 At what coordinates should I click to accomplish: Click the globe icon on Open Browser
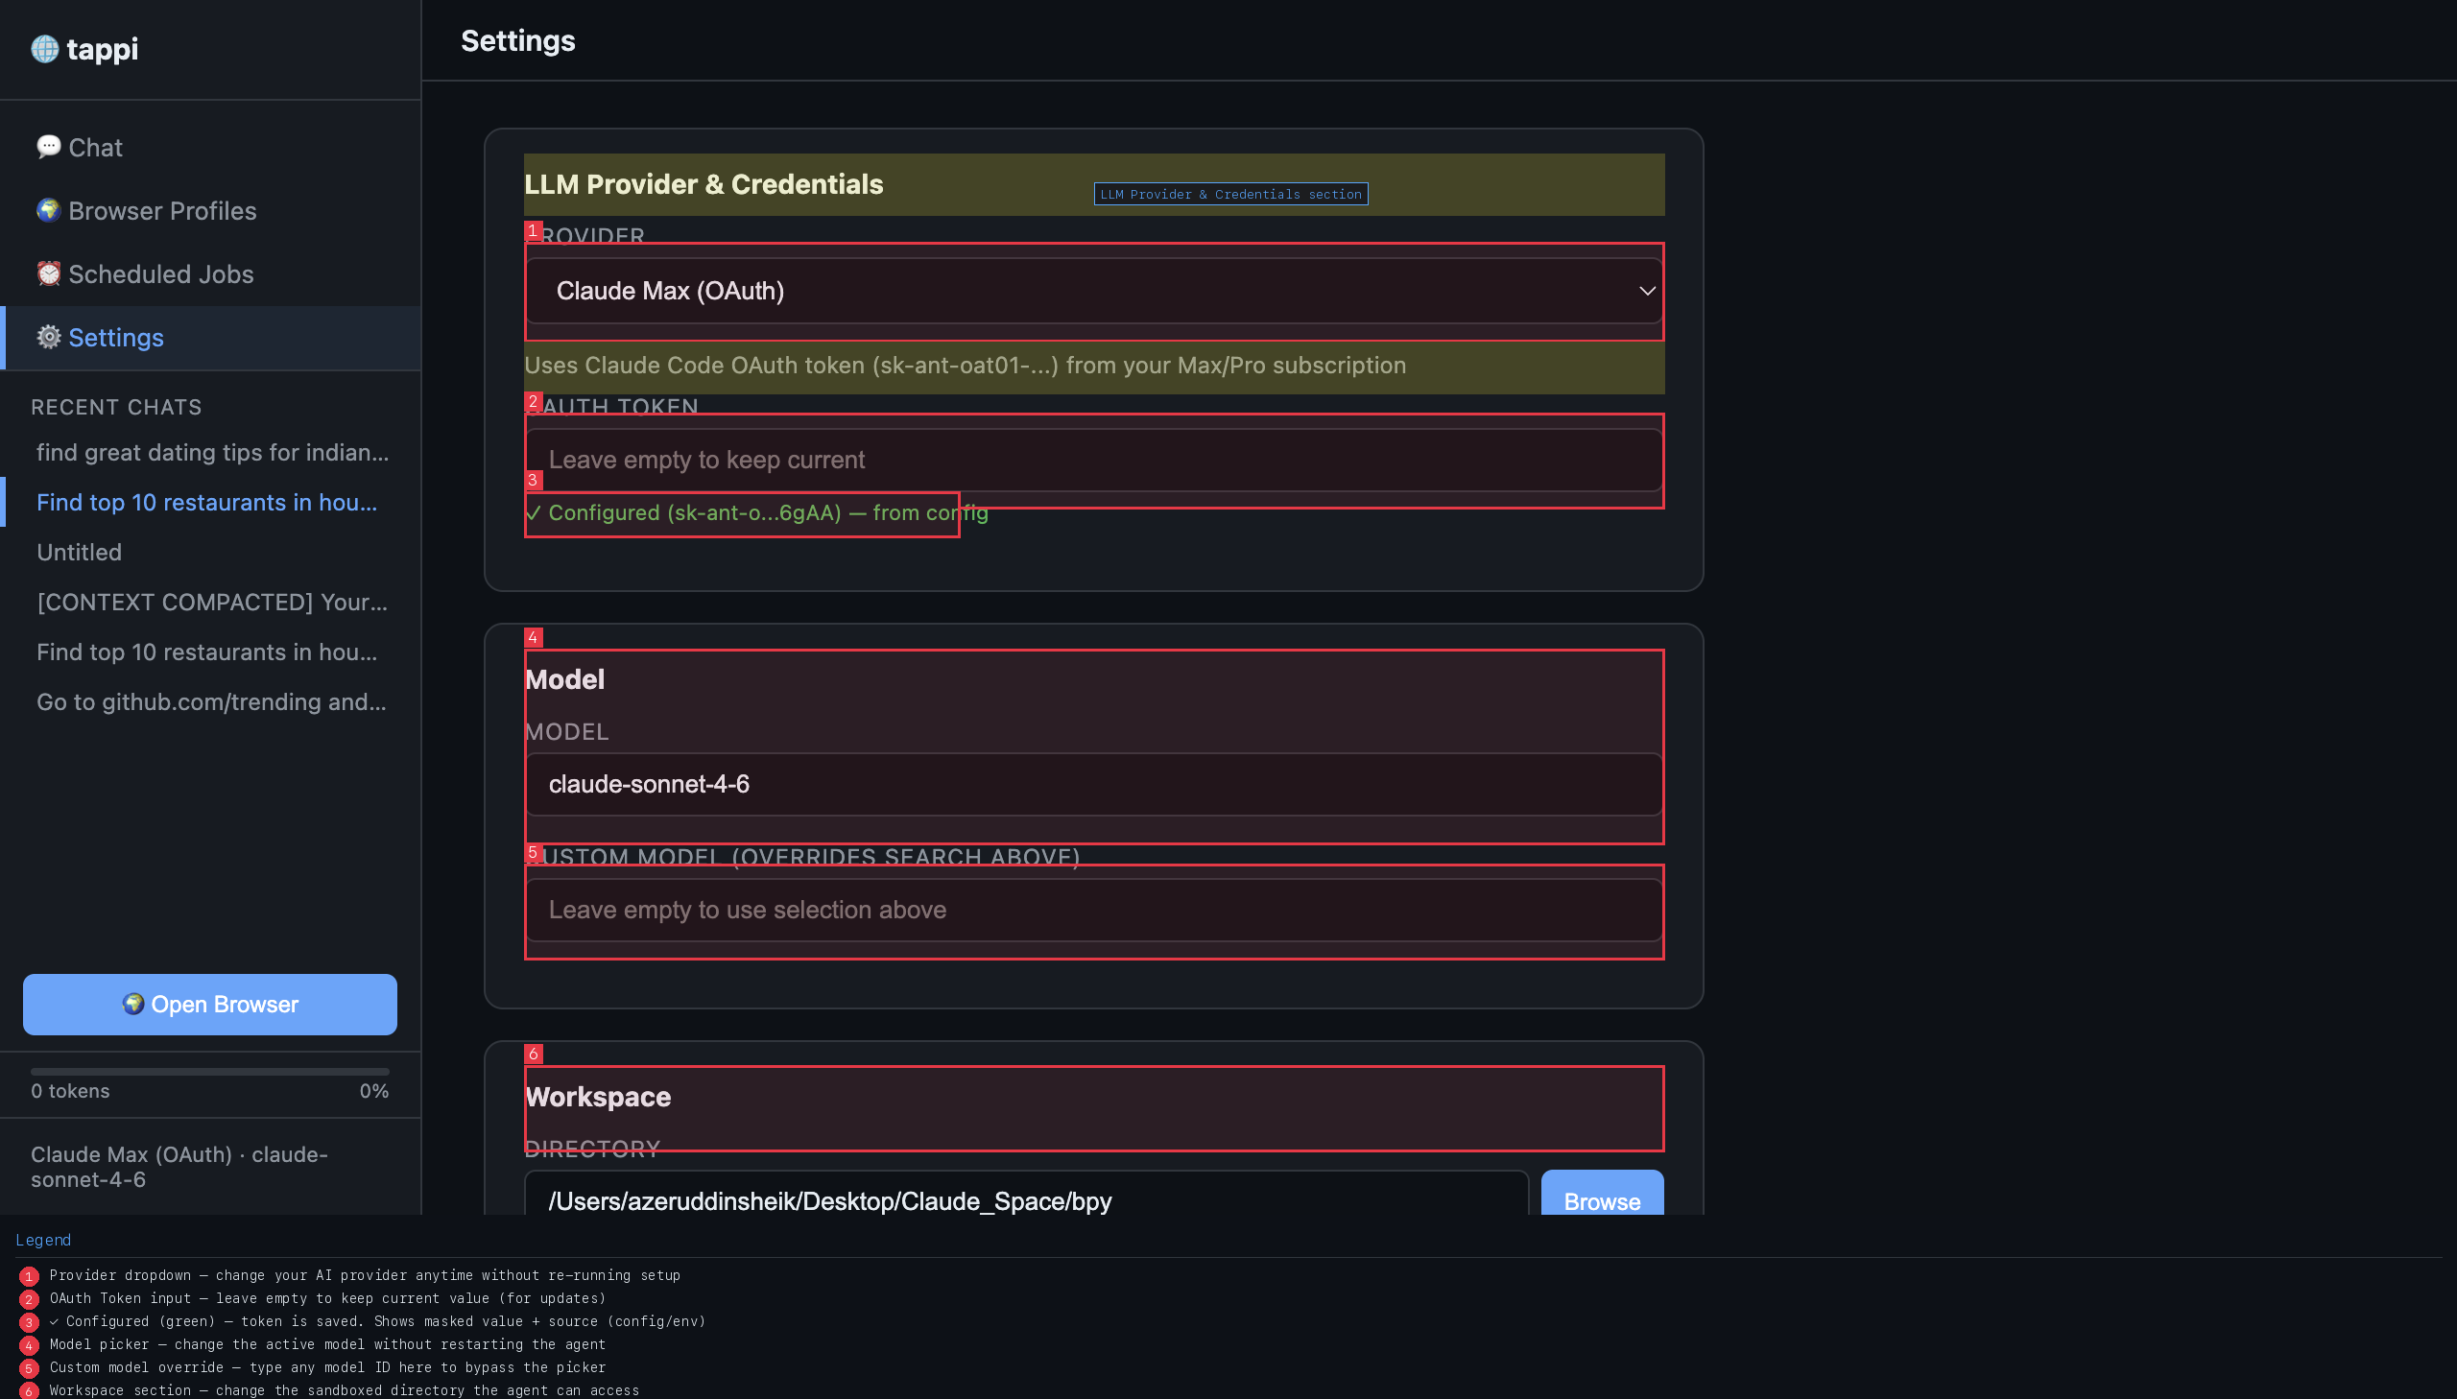[132, 1004]
